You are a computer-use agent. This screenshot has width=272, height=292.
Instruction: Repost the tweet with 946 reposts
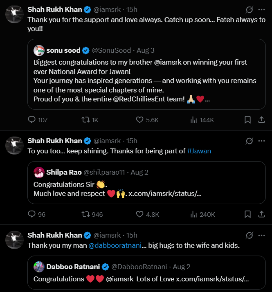click(x=85, y=214)
